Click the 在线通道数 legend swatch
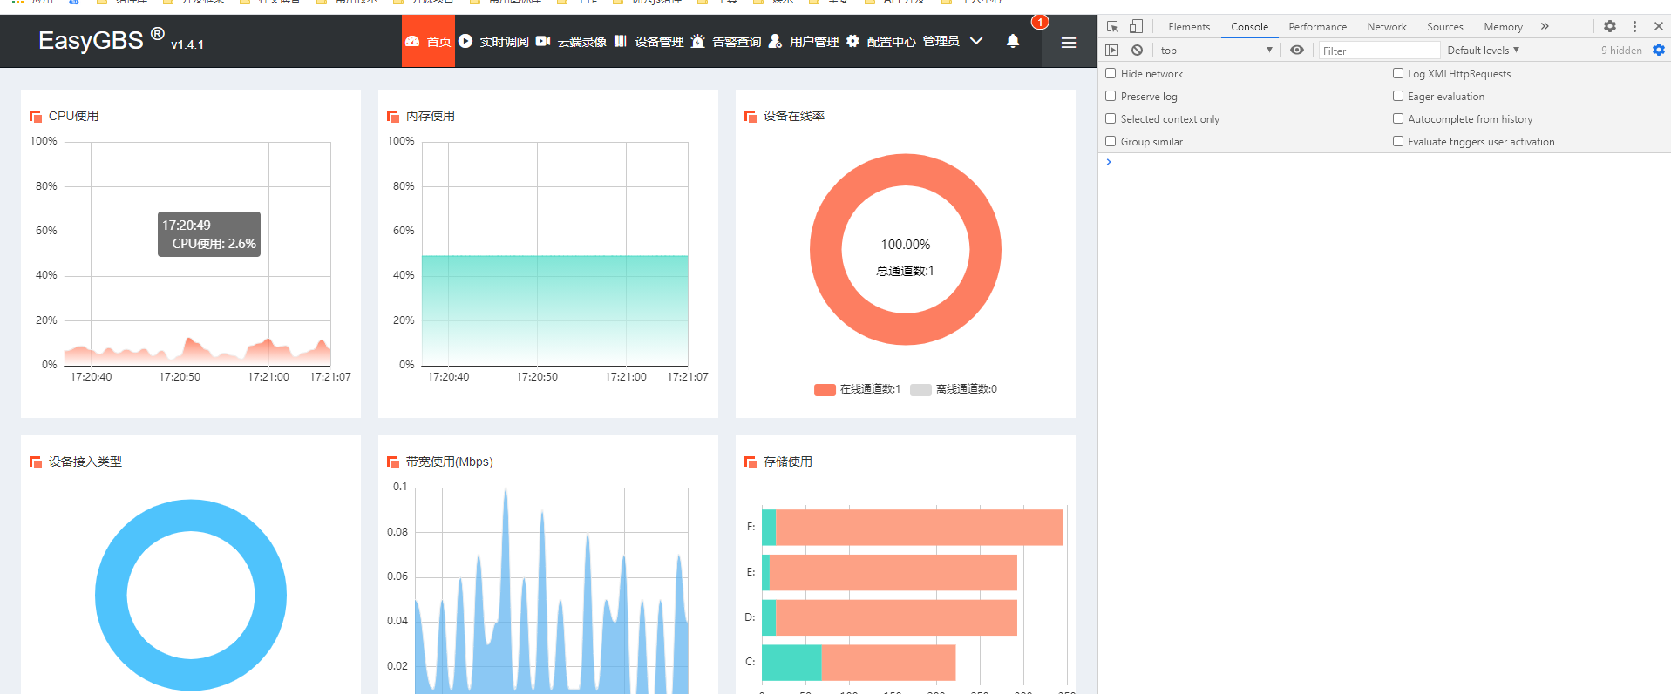The height and width of the screenshot is (694, 1671). [x=825, y=389]
